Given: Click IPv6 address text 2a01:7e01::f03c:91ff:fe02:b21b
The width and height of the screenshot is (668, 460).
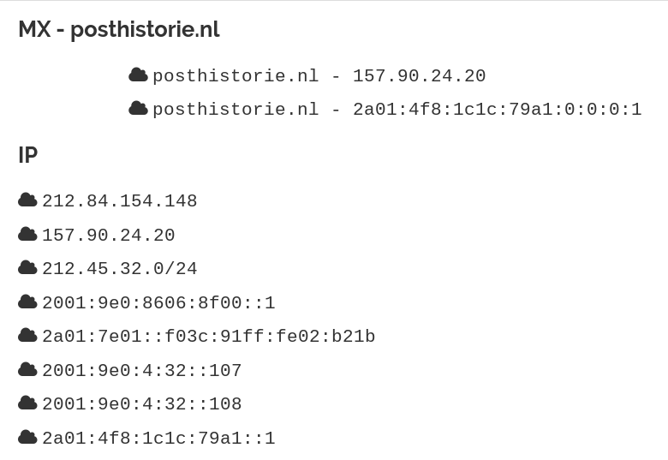Looking at the screenshot, I should tap(208, 337).
